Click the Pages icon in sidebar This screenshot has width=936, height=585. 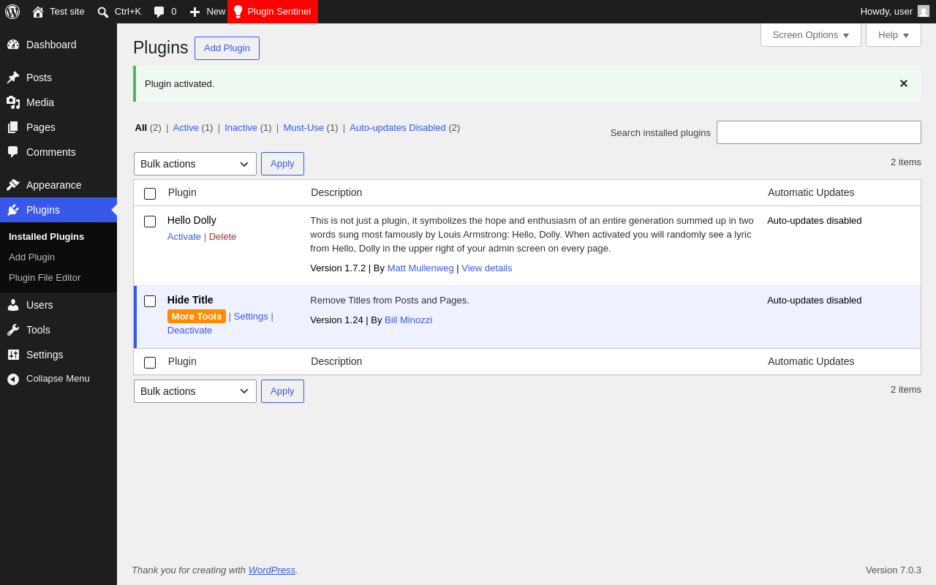coord(13,127)
